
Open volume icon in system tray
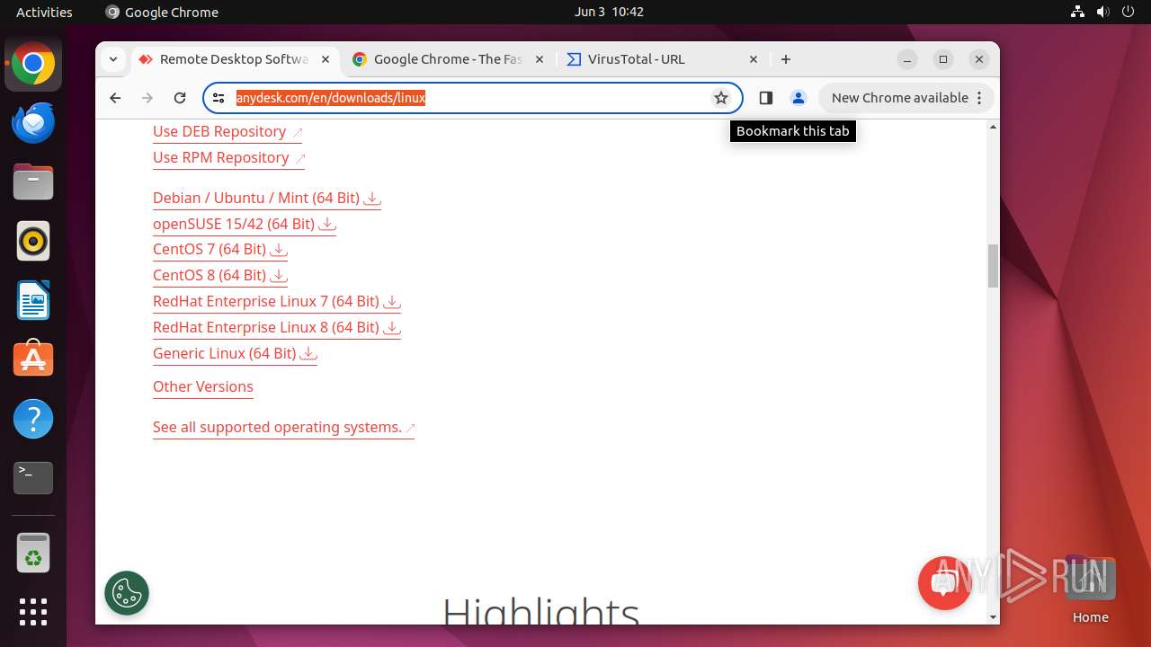click(x=1103, y=12)
